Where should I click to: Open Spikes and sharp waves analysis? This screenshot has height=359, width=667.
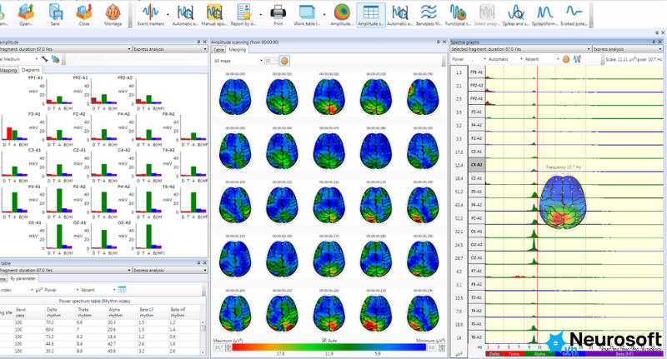(x=516, y=15)
